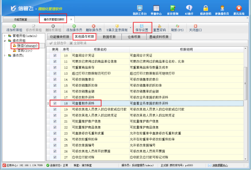Collapse the 操作员组 tree node

tap(5, 41)
